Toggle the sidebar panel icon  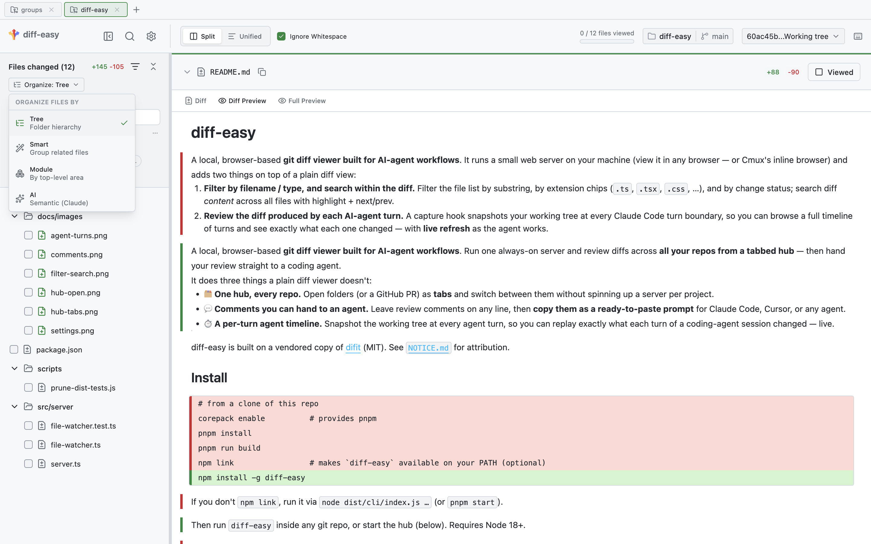108,36
